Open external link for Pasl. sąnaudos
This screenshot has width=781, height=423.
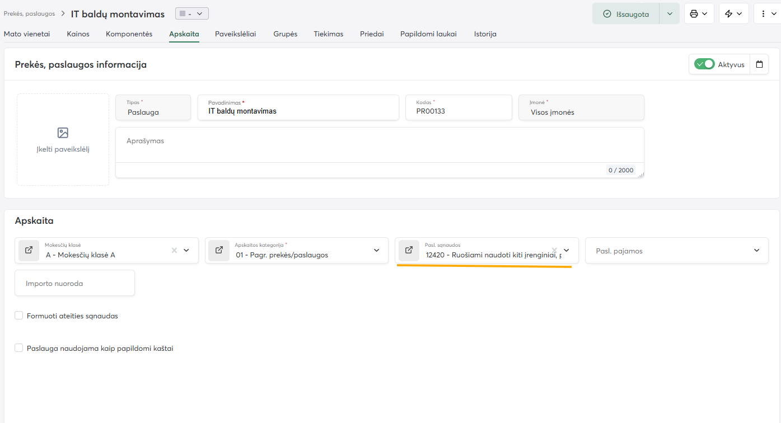(409, 251)
